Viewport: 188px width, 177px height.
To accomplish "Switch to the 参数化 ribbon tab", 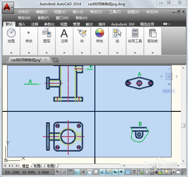I will [49, 24].
